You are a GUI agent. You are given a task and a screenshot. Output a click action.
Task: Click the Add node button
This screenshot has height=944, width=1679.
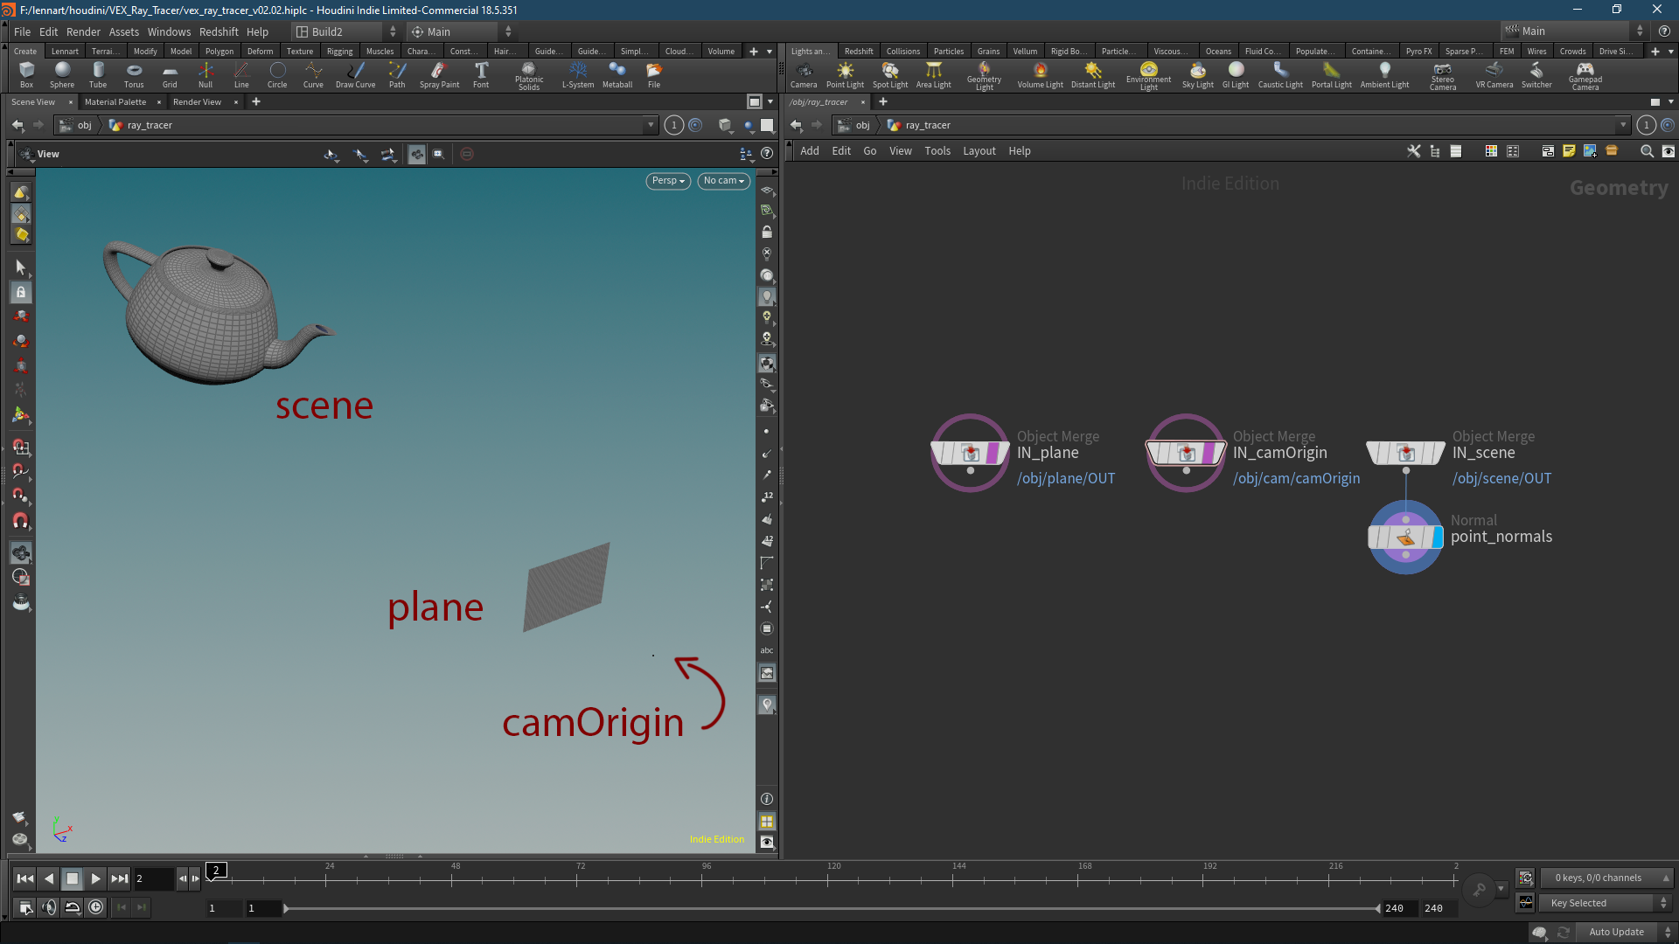click(810, 151)
